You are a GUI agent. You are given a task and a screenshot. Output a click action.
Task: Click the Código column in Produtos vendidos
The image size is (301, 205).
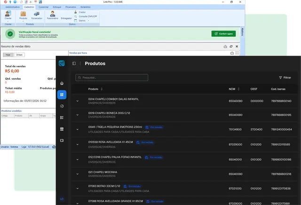coord(8,116)
